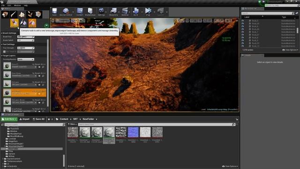The height and width of the screenshot is (169, 300).
Task: Toggle visibility eye for Rock_8
Action: pyautogui.click(x=243, y=38)
